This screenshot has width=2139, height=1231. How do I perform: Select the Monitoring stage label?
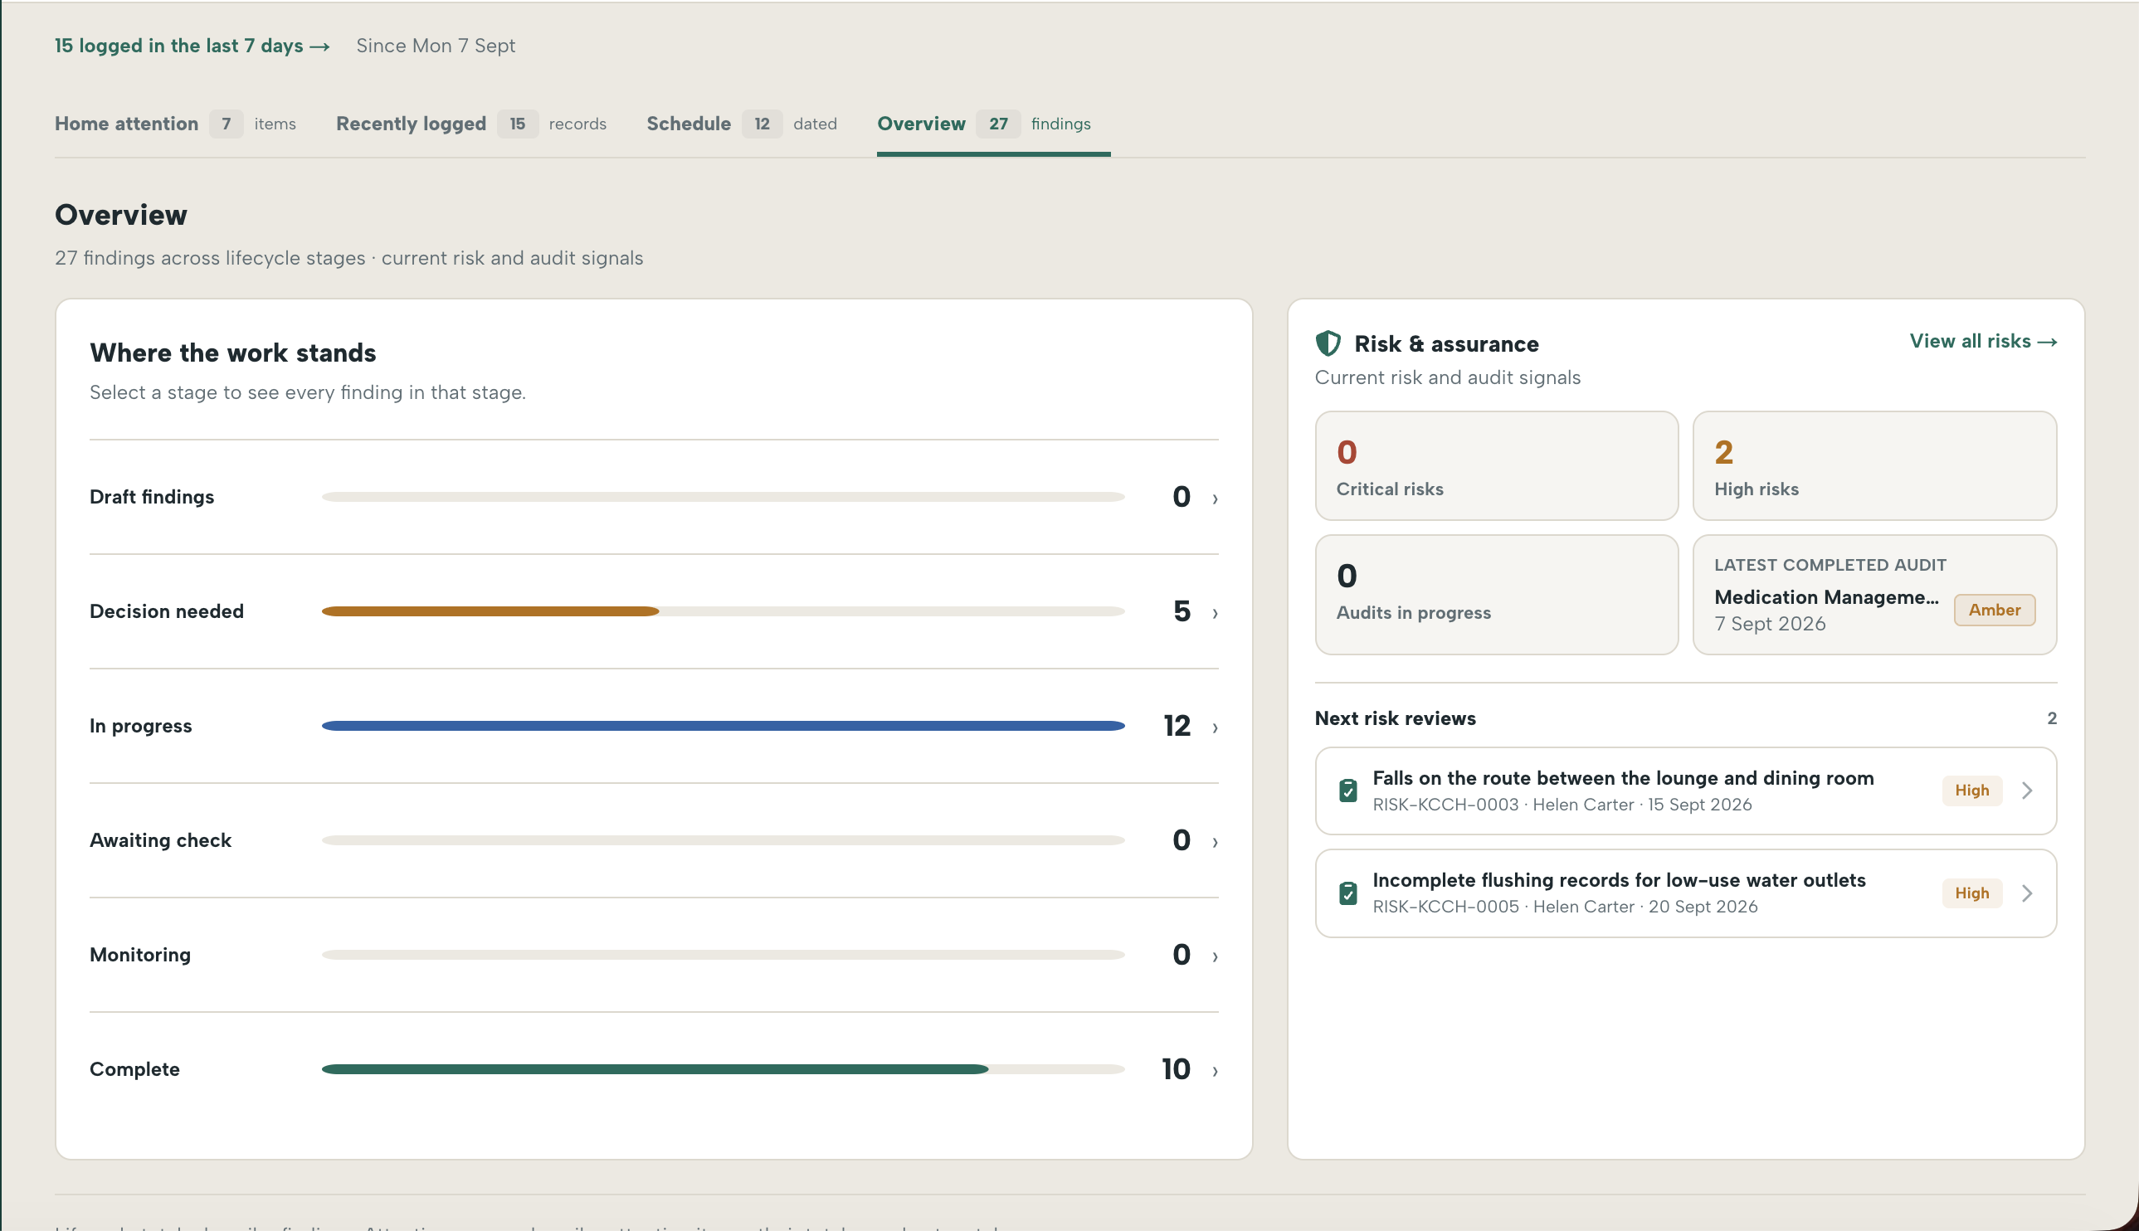pos(140,955)
